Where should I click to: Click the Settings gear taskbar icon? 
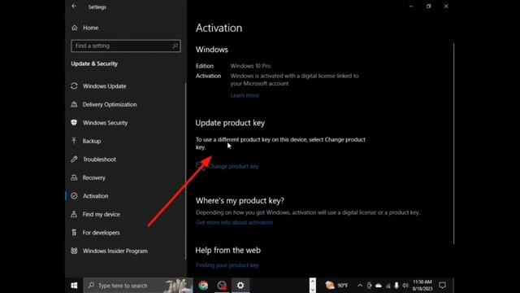[x=240, y=286]
